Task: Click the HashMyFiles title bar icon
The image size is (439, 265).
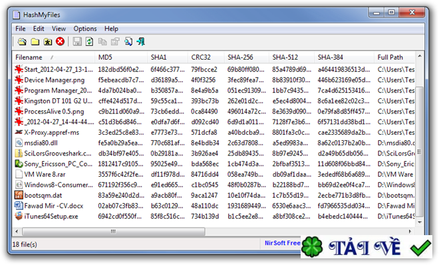Action: [x=17, y=15]
